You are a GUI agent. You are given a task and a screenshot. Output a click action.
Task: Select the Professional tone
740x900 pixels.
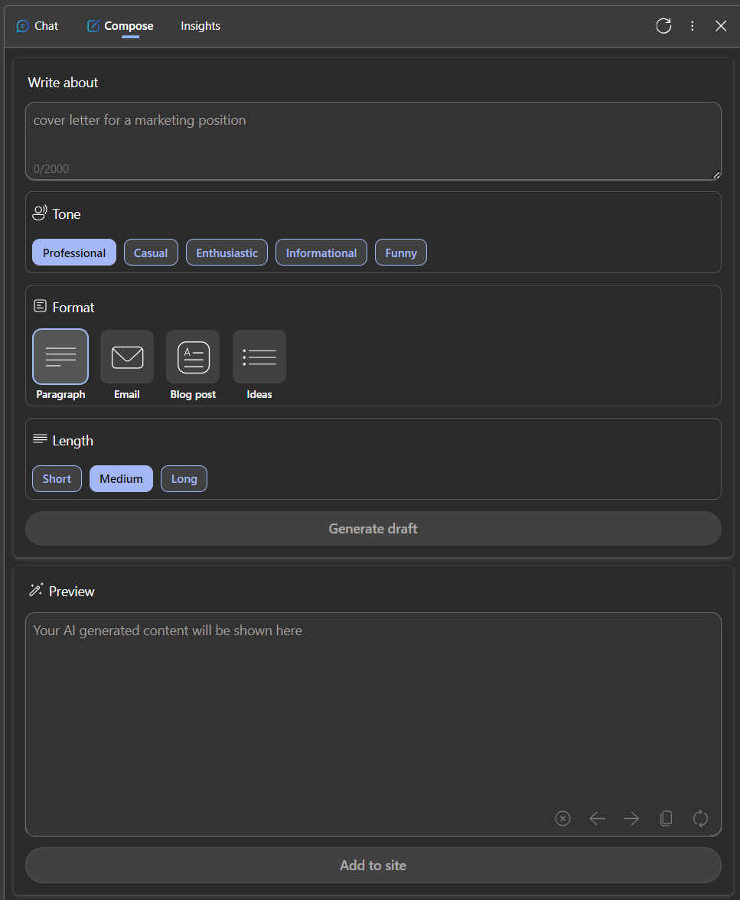pyautogui.click(x=74, y=253)
